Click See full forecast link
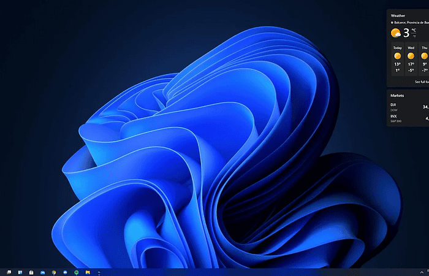Image resolution: width=429 pixels, height=276 pixels. click(422, 82)
